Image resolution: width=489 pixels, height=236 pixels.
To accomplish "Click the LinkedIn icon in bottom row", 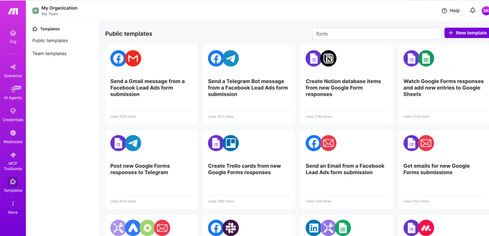I will tap(313, 228).
